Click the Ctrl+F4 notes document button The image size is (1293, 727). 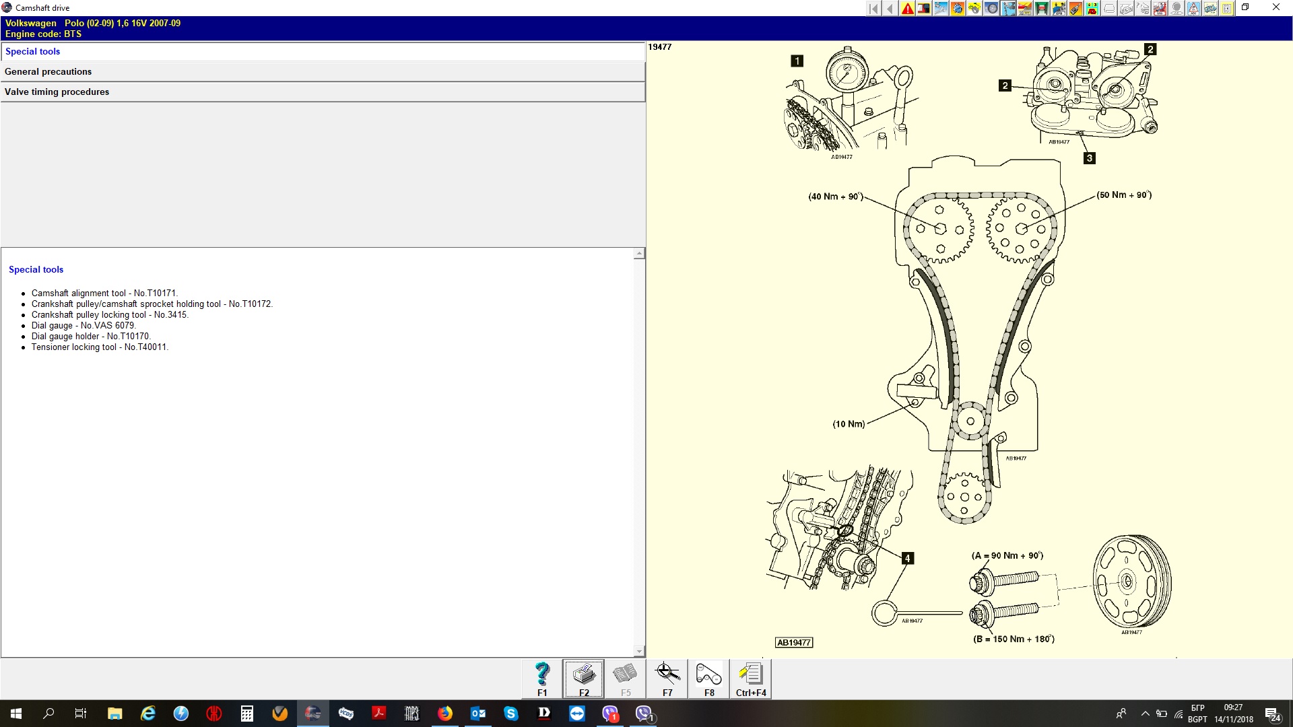[751, 679]
